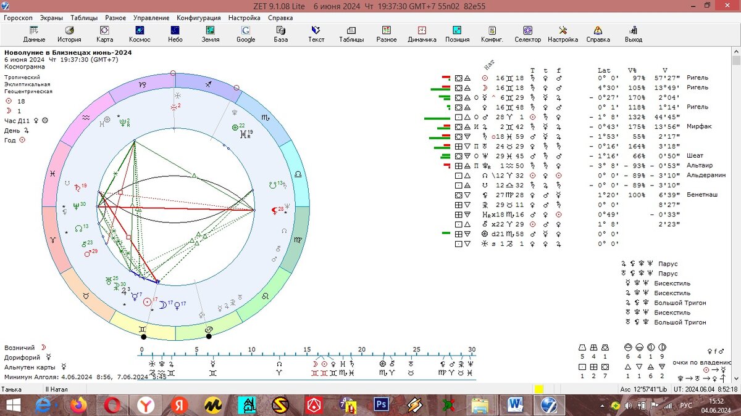
Task: Click the 'очки по владению' label
Action: (x=701, y=362)
